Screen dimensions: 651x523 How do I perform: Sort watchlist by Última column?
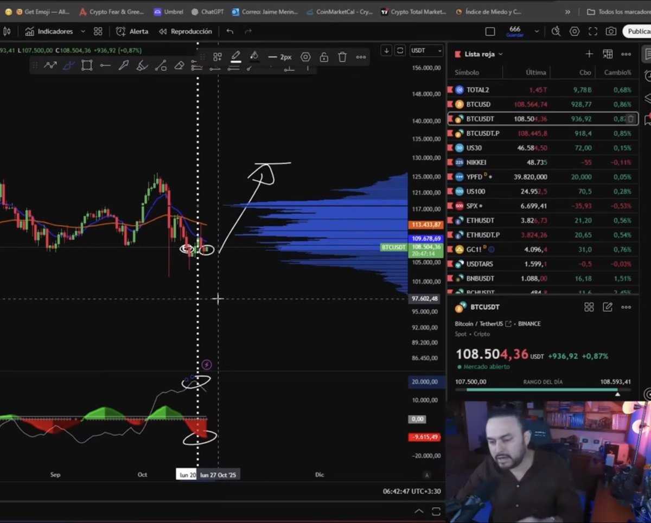[x=536, y=72]
